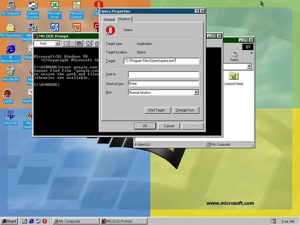
Task: Select the Microsoft Word shortcut below Excel
Action: pyautogui.click(x=54, y=28)
